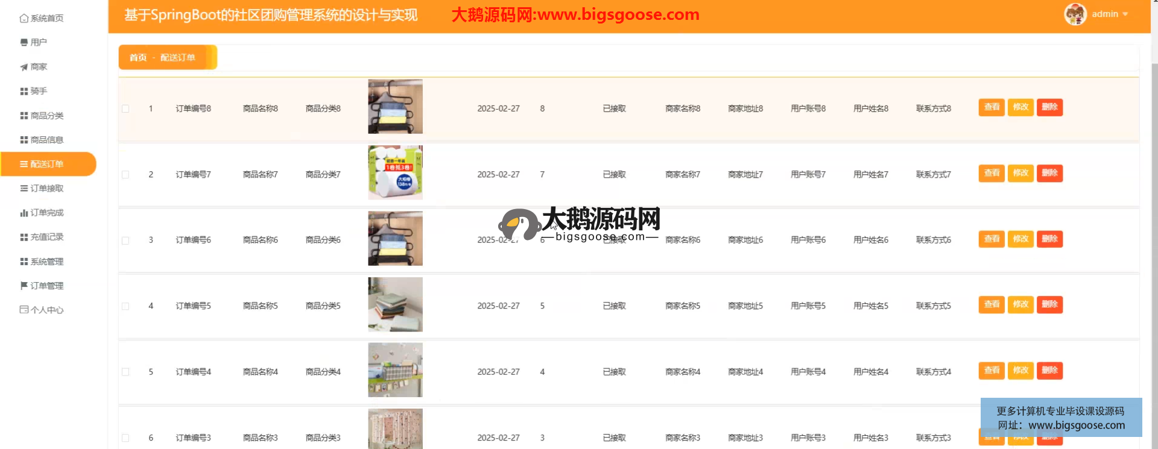Click the admin avatar image
This screenshot has height=449, width=1158.
pos(1075,14)
